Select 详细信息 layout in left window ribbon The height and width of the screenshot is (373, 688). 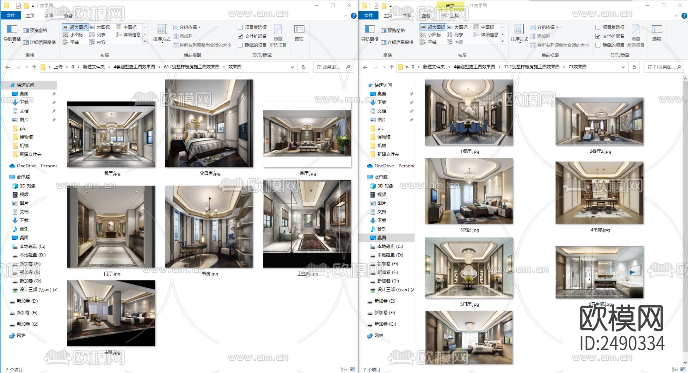128,35
